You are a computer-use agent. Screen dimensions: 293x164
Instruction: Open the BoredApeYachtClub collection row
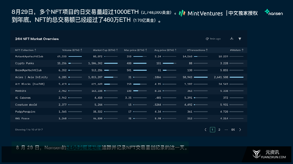pyautogui.click(x=129, y=70)
